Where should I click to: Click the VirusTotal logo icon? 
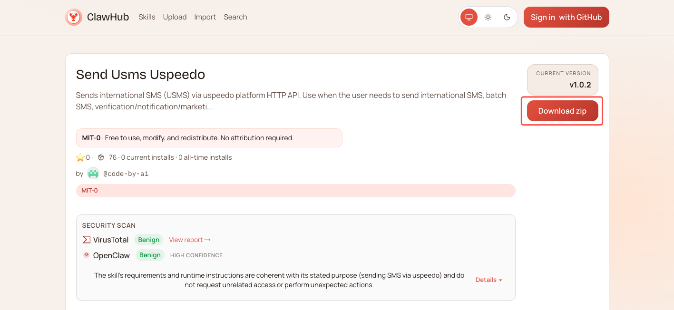87,240
